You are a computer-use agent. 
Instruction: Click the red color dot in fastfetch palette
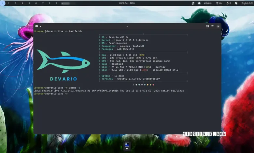tap(153, 85)
